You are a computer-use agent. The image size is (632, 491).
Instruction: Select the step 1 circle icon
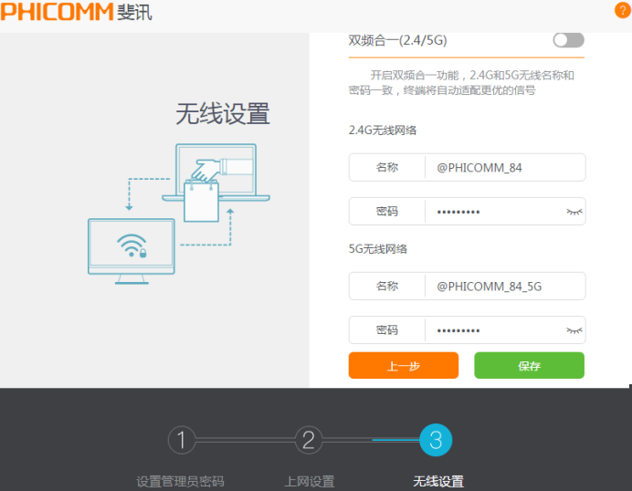point(182,441)
